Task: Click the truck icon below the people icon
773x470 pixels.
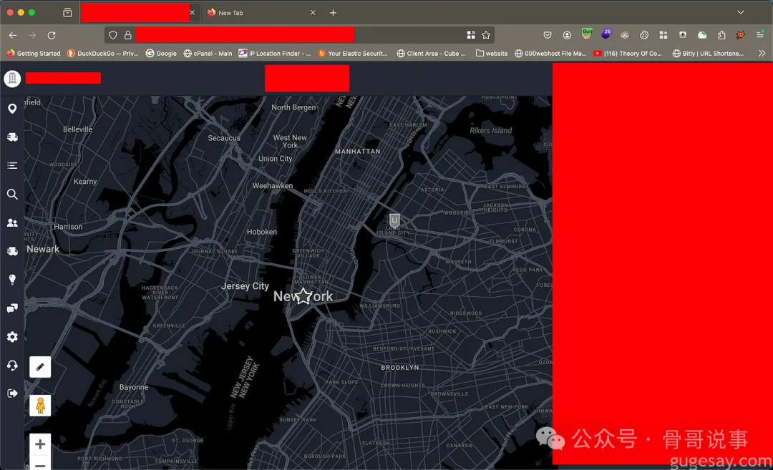Action: pos(12,251)
